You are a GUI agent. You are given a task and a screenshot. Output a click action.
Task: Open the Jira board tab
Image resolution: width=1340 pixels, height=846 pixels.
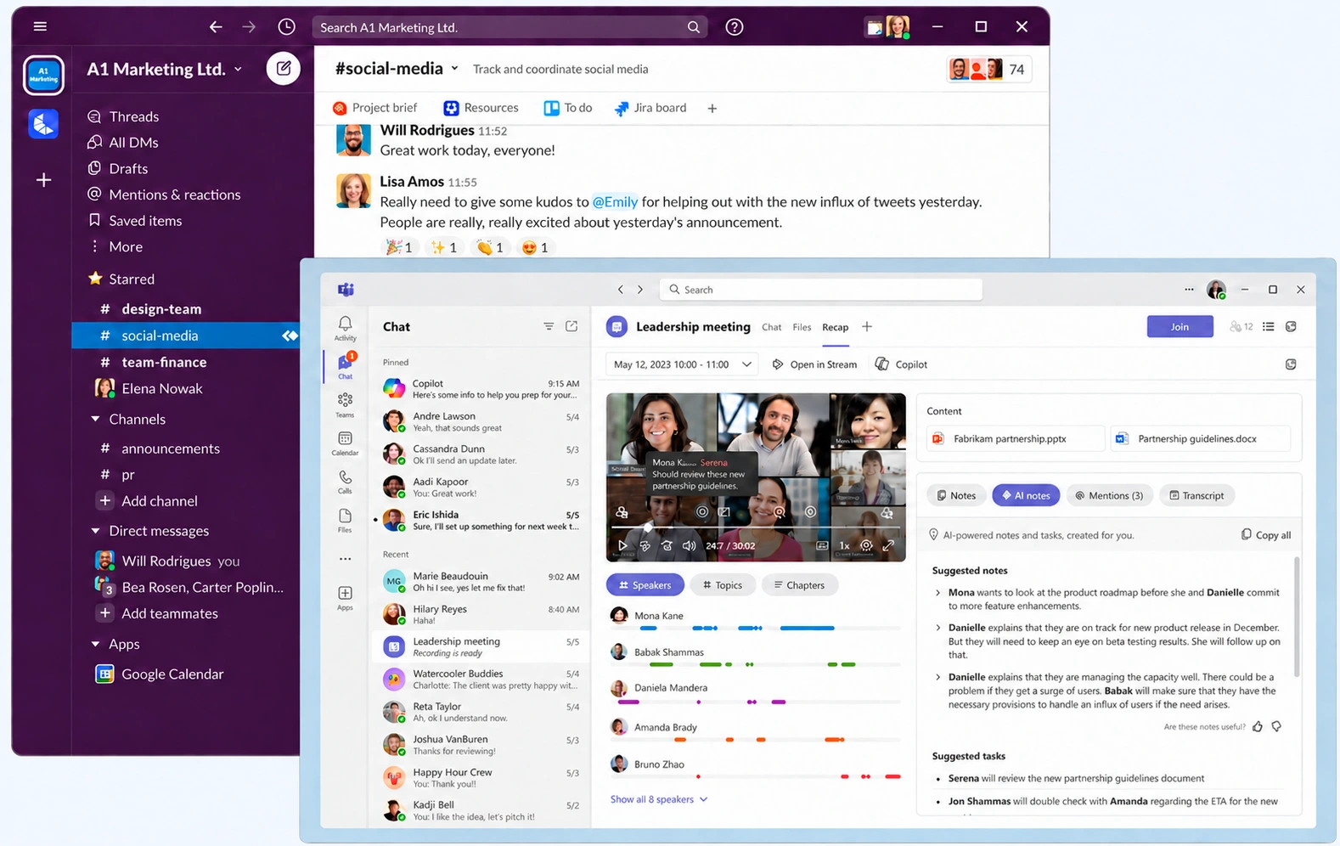click(650, 108)
